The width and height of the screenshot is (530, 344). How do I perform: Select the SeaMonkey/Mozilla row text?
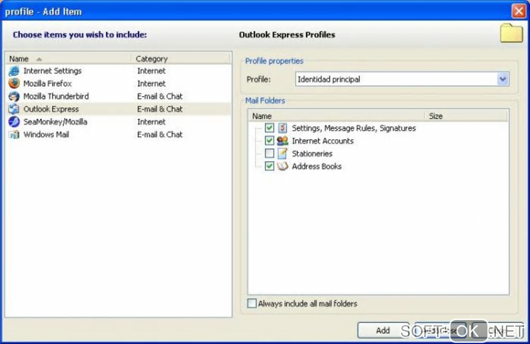click(x=56, y=122)
